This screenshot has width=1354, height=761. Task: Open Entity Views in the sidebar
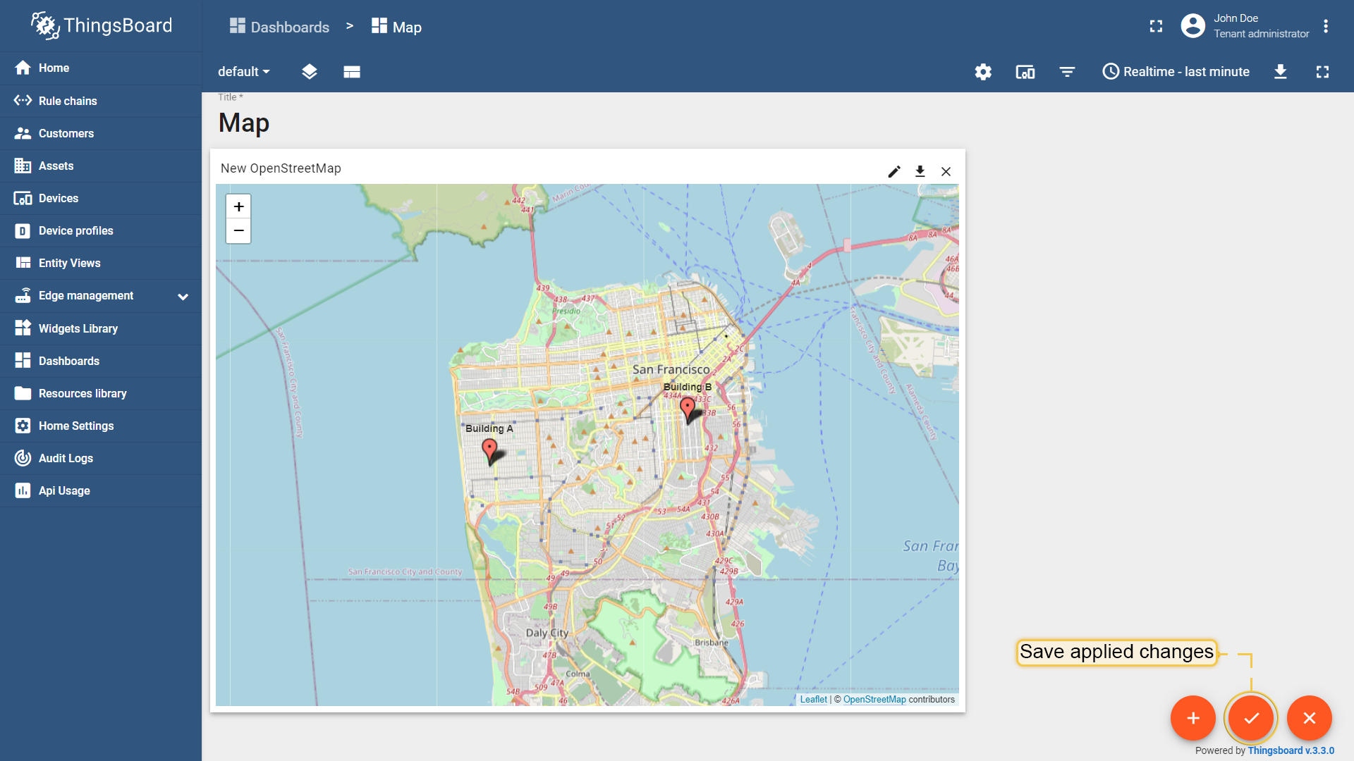coord(100,263)
